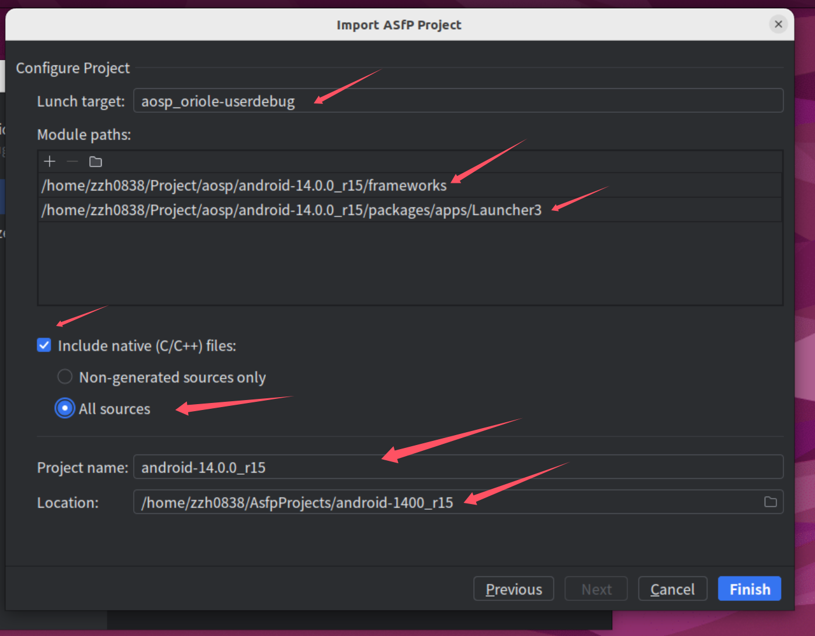The height and width of the screenshot is (636, 815).
Task: Select the frameworks module path entry
Action: pos(244,186)
